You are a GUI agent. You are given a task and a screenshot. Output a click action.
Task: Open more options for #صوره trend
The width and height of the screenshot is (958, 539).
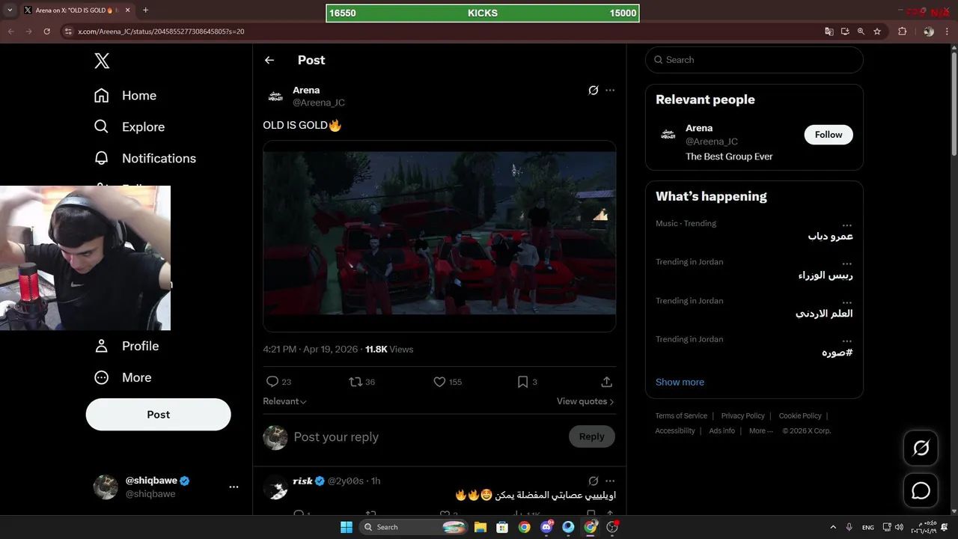point(846,341)
